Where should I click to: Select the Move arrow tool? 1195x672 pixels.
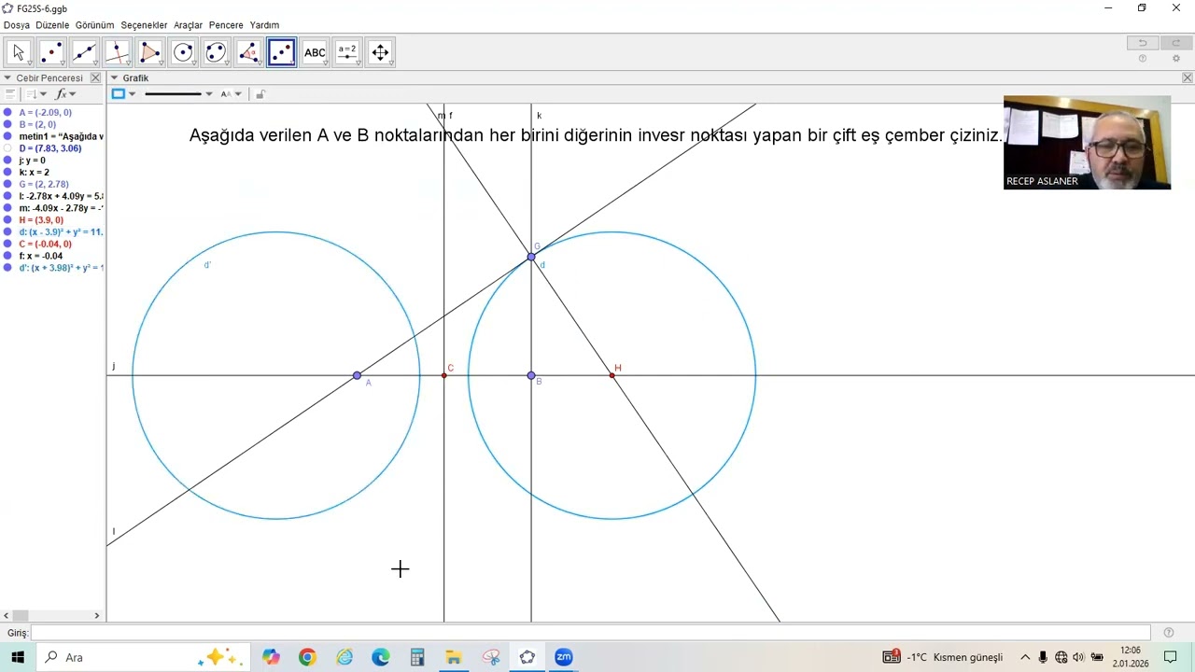point(19,52)
